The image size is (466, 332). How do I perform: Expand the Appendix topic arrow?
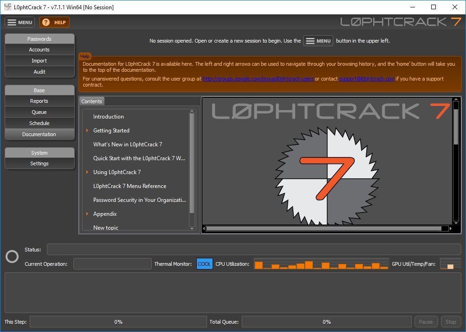tap(87, 214)
